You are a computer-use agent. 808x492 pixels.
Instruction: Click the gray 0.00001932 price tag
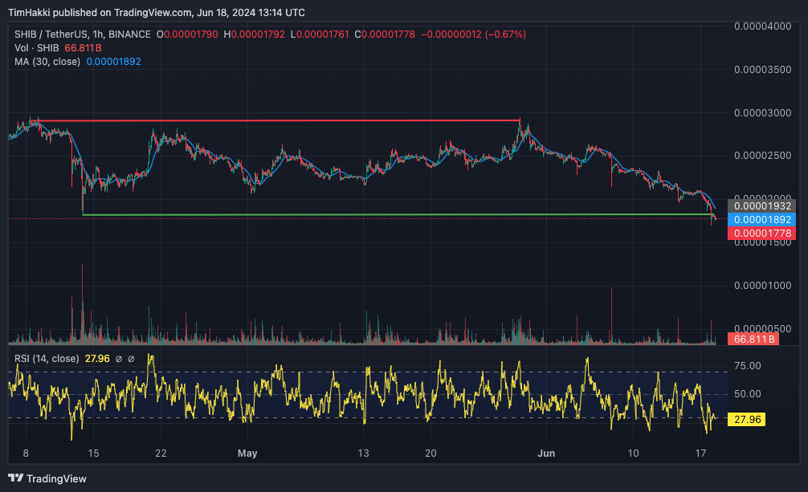761,206
